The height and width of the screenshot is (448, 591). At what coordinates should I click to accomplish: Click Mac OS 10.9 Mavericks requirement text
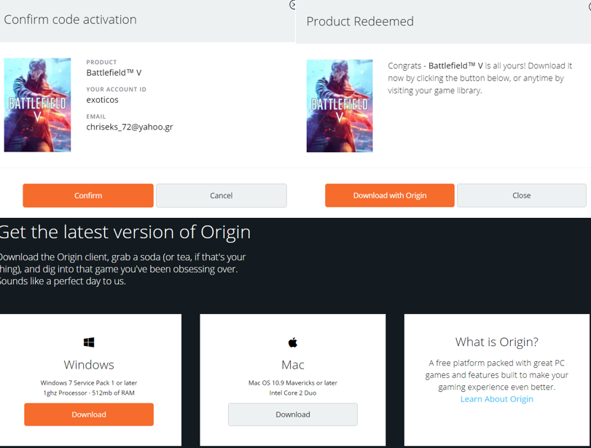coord(293,383)
